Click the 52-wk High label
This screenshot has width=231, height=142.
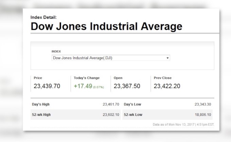point(42,115)
